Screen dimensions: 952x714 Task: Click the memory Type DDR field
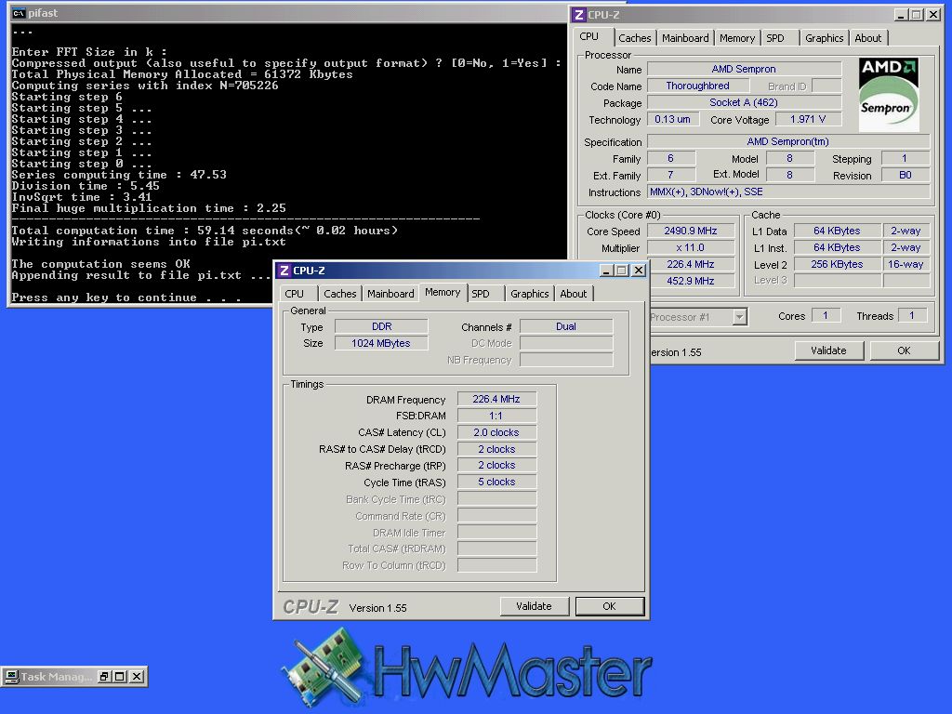coord(381,326)
